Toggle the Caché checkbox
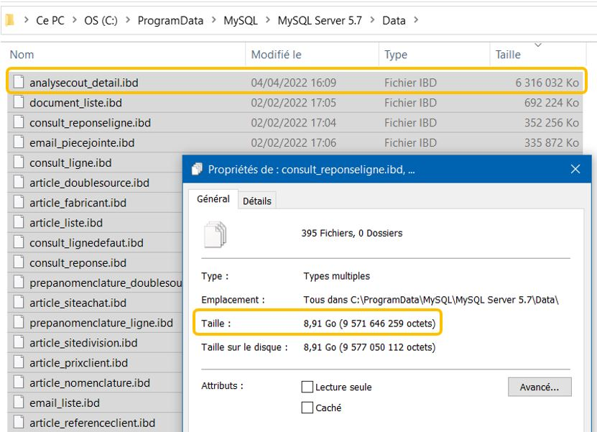 pos(308,408)
